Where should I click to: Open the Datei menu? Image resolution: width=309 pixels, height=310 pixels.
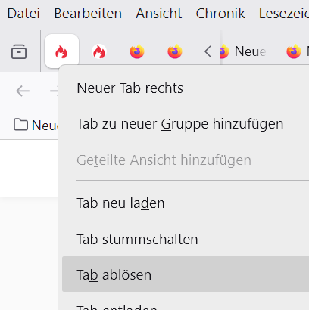[x=23, y=14]
